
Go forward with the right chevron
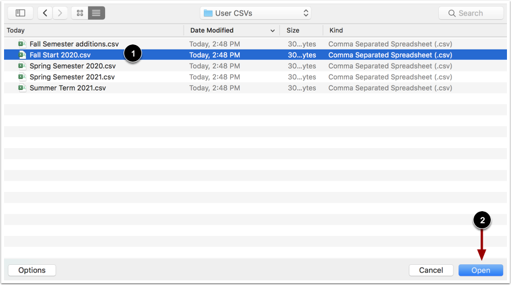[60, 13]
